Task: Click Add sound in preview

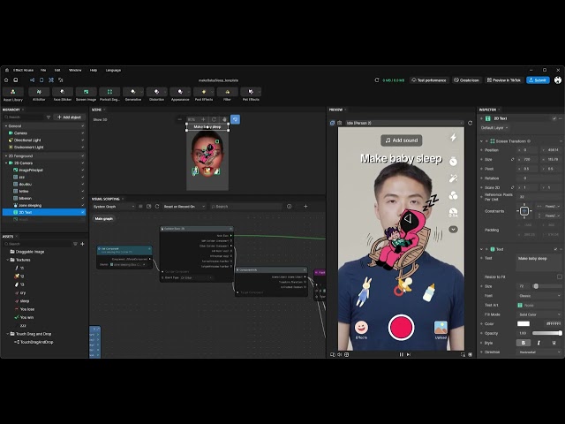Action: (401, 140)
